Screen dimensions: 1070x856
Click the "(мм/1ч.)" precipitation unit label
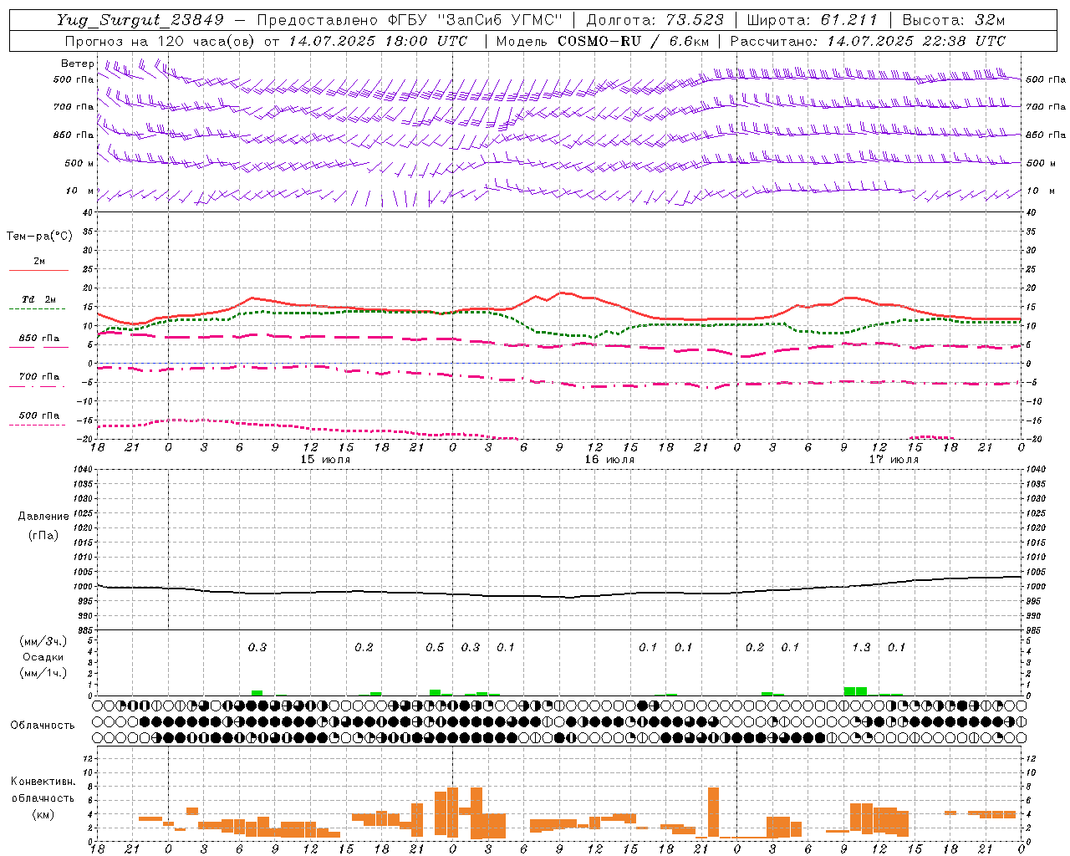coord(43,673)
